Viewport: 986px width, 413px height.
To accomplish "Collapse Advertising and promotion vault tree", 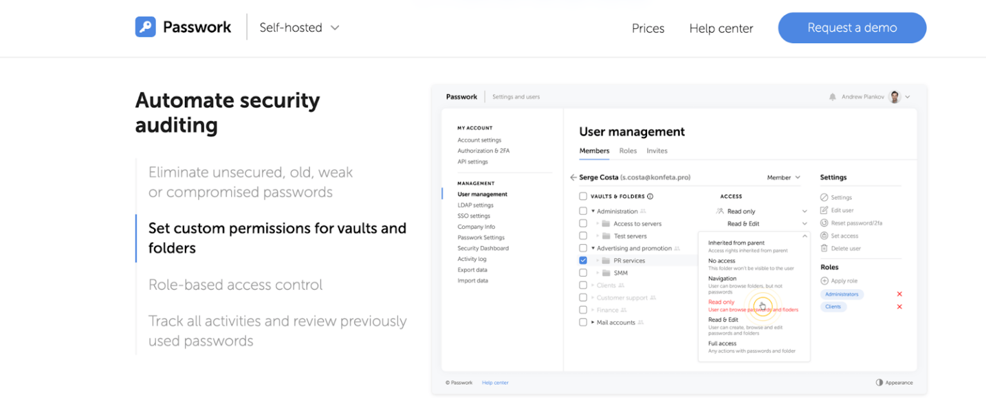I will point(593,248).
